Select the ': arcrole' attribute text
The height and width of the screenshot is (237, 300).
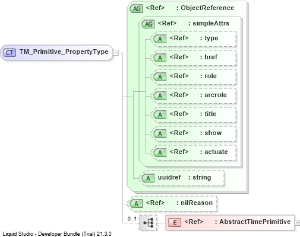[213, 95]
